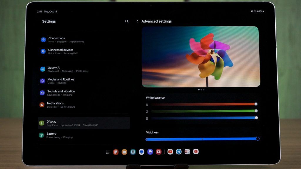The height and width of the screenshot is (169, 301).
Task: Open Battery settings
Action: 84,135
